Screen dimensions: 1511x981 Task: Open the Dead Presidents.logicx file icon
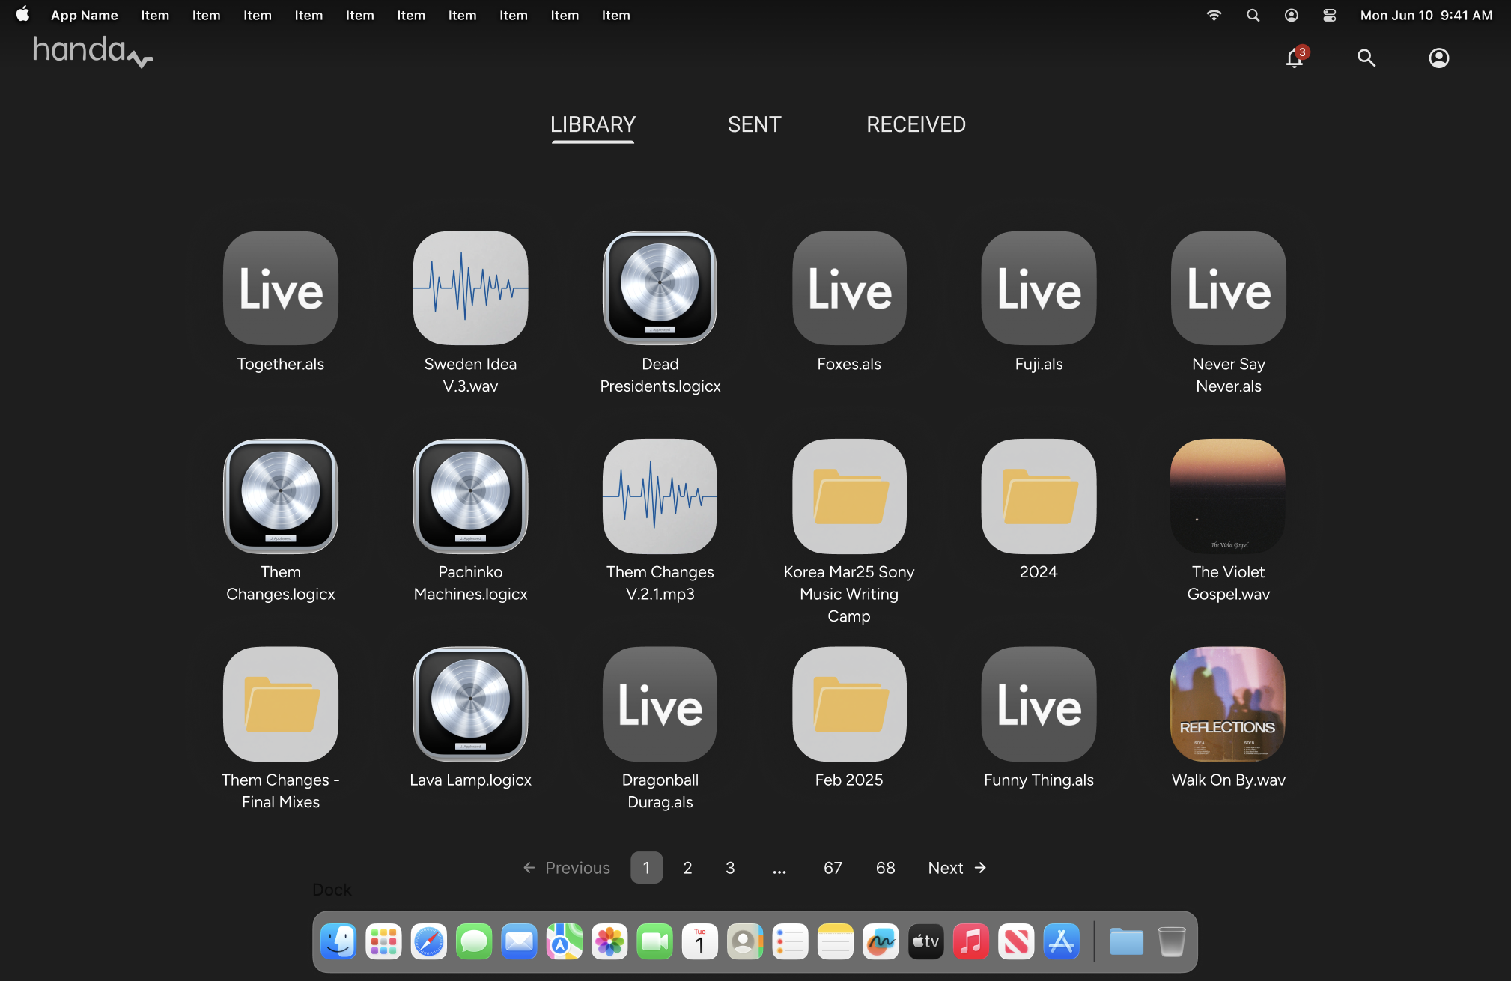660,288
